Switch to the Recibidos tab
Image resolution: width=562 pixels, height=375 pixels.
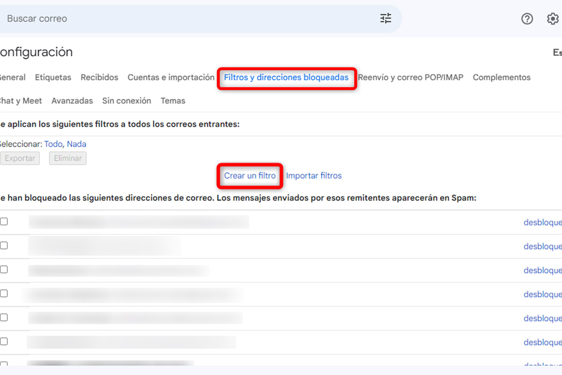[99, 77]
